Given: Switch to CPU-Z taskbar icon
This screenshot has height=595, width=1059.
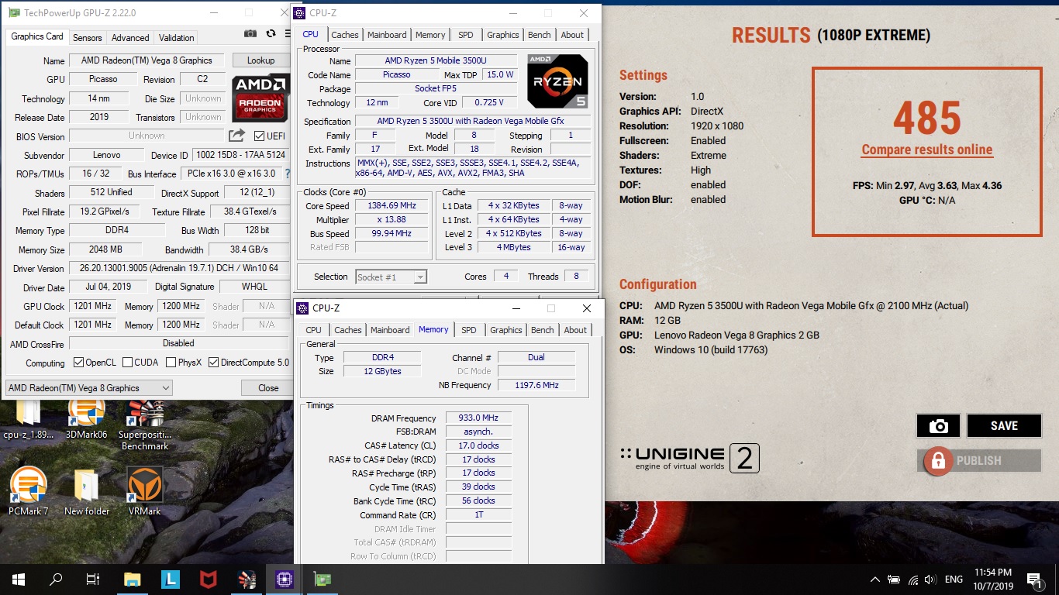Looking at the screenshot, I should [x=284, y=579].
